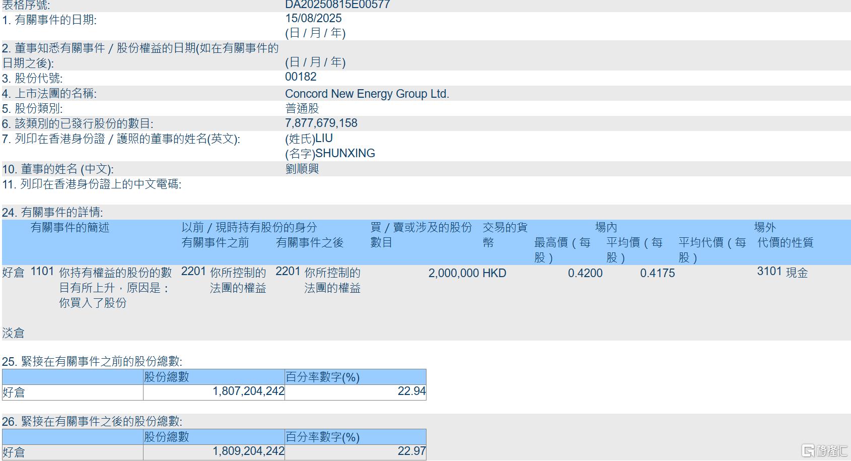This screenshot has width=851, height=461.
Task: Click Chinese director name 劉順興
Action: [302, 169]
